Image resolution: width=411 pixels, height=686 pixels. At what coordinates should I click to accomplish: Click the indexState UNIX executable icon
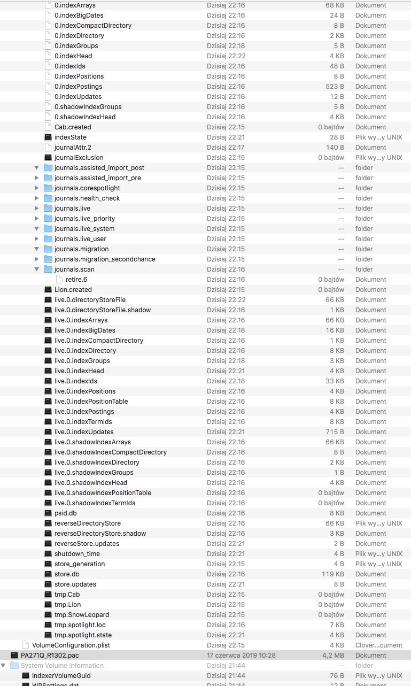(48, 137)
